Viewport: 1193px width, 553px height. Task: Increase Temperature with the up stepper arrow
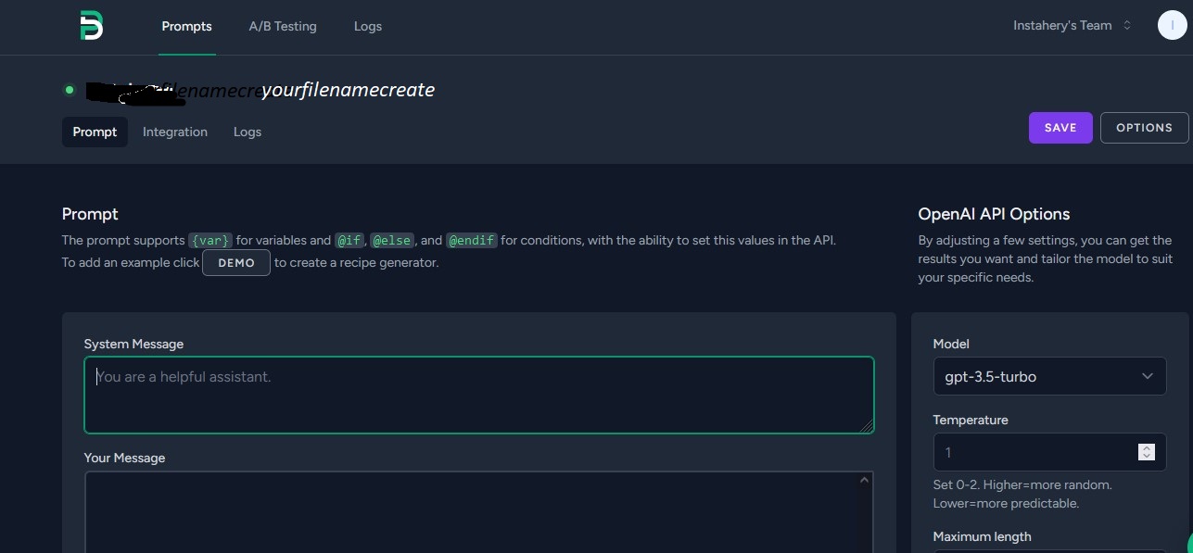coord(1147,448)
